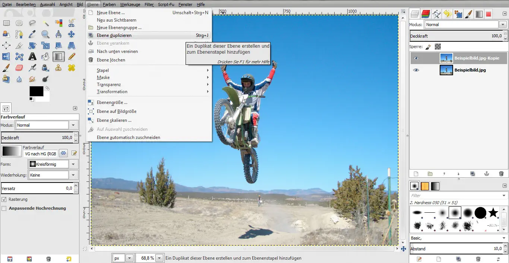
Task: Click 'Ebene duplizieren' in the menu
Action: (114, 35)
